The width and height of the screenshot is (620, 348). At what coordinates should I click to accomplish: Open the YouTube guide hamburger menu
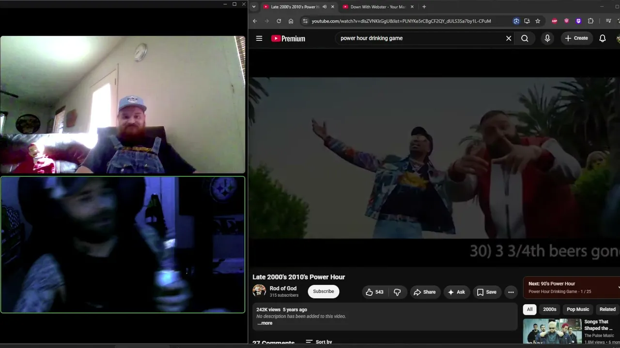pos(259,38)
